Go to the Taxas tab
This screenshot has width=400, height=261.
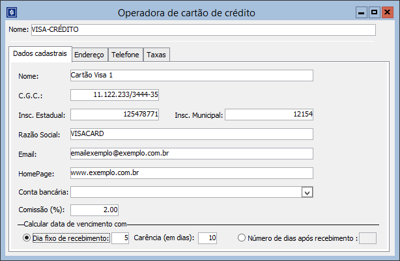pos(156,55)
